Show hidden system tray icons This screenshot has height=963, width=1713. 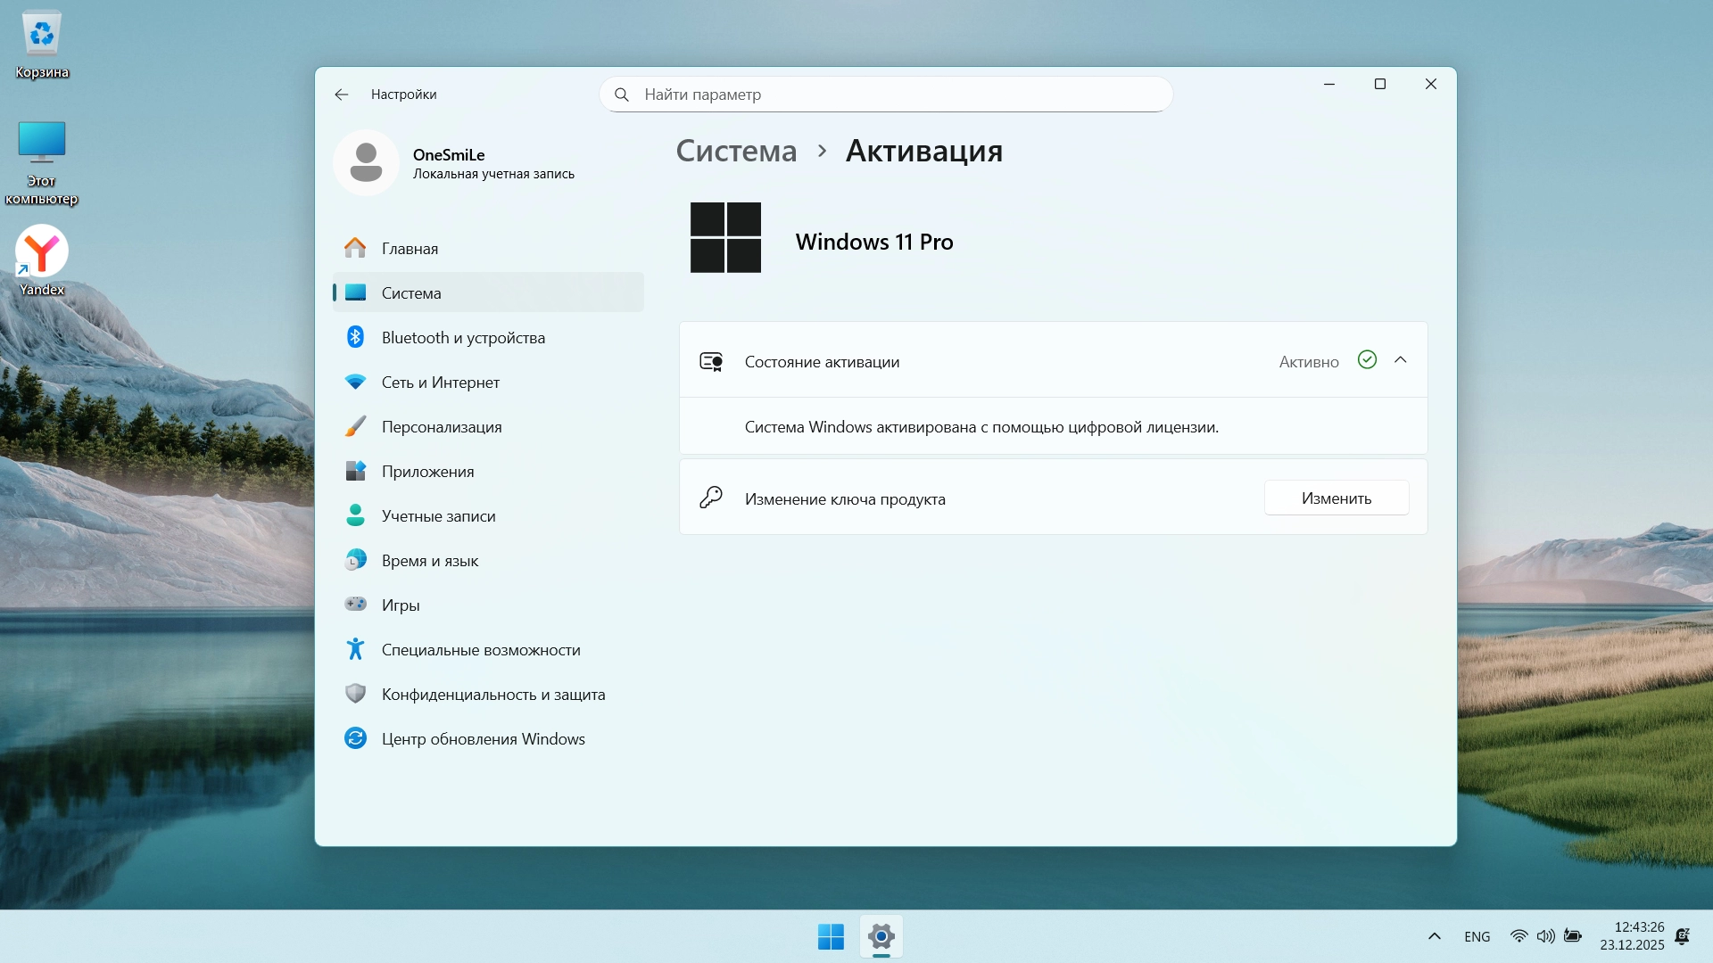[1434, 936]
